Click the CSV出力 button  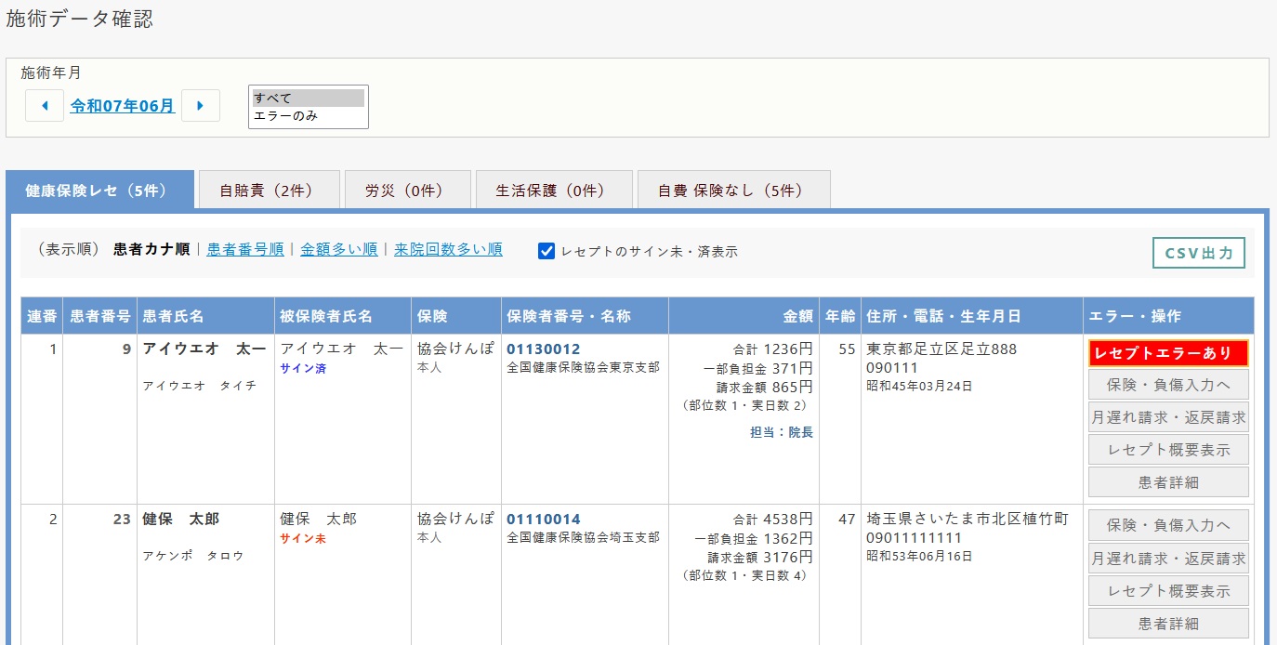[x=1198, y=253]
